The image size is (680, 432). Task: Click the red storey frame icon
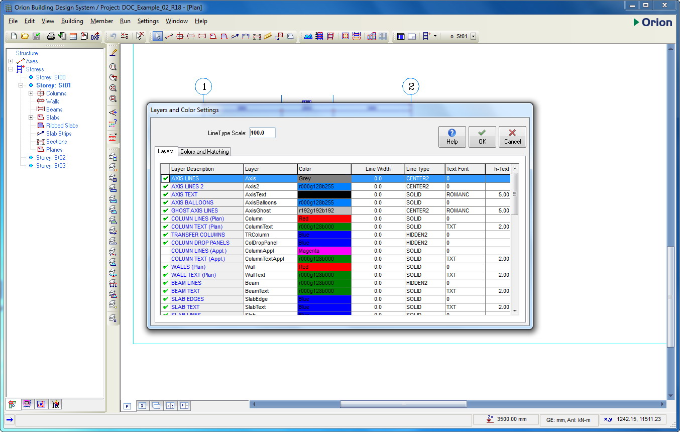[x=330, y=36]
